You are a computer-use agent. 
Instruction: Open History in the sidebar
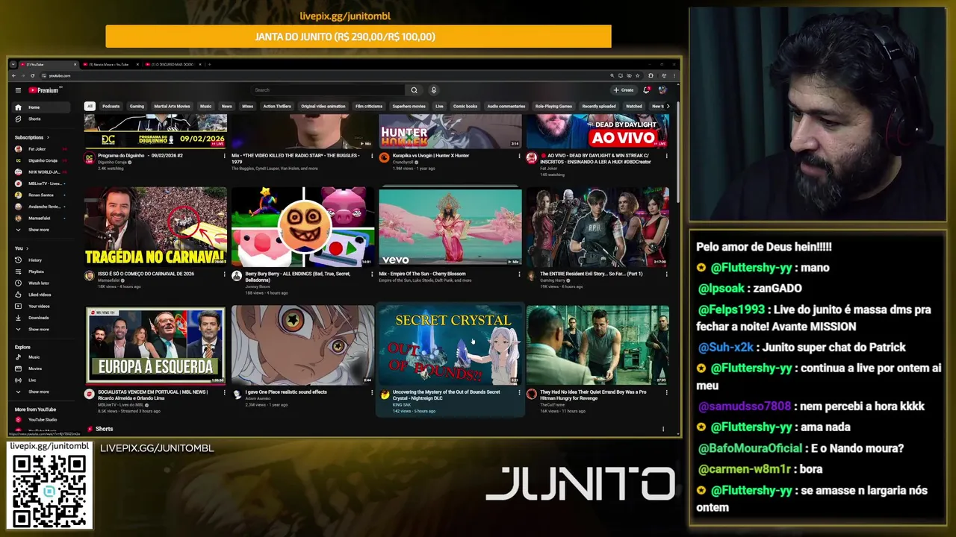click(40, 260)
